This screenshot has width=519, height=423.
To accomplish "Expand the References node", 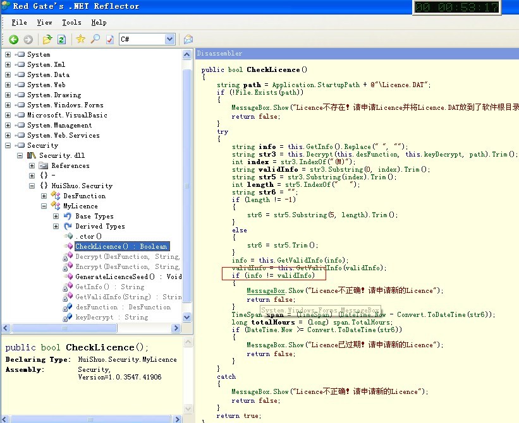I will click(32, 165).
